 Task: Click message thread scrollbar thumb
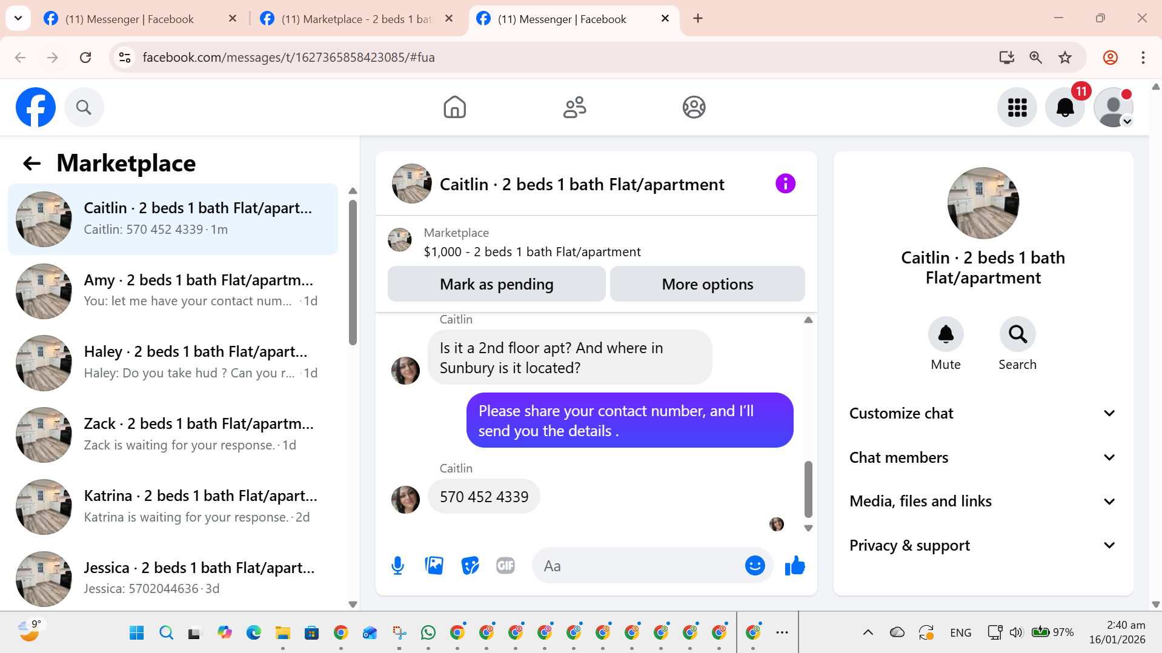click(808, 489)
